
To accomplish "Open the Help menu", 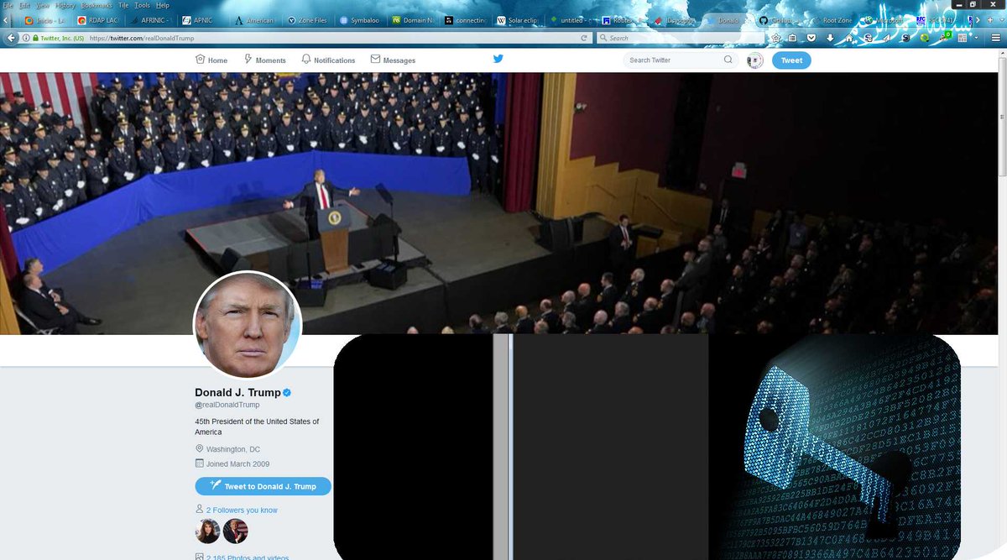I will tap(163, 5).
